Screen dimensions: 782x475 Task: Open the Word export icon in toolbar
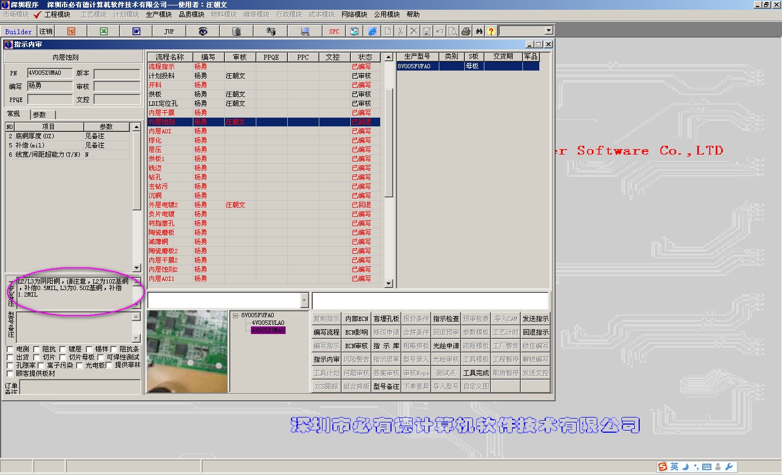pos(136,31)
